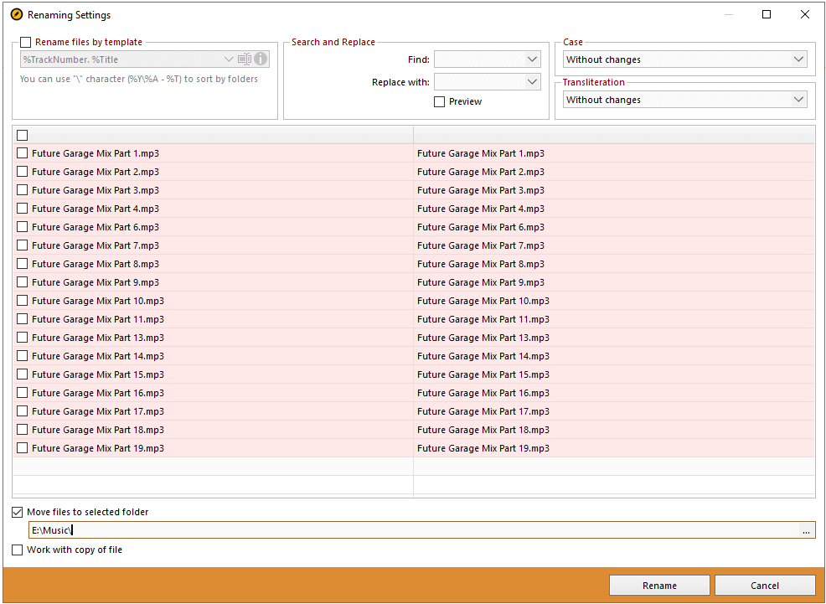Open the Case dropdown
826x604 pixels.
tap(798, 59)
